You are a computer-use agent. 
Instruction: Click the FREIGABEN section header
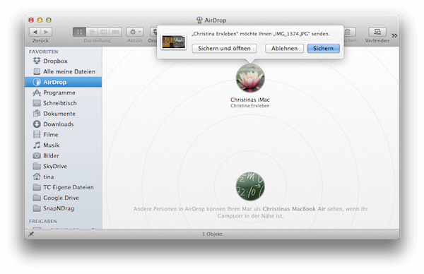click(x=43, y=221)
